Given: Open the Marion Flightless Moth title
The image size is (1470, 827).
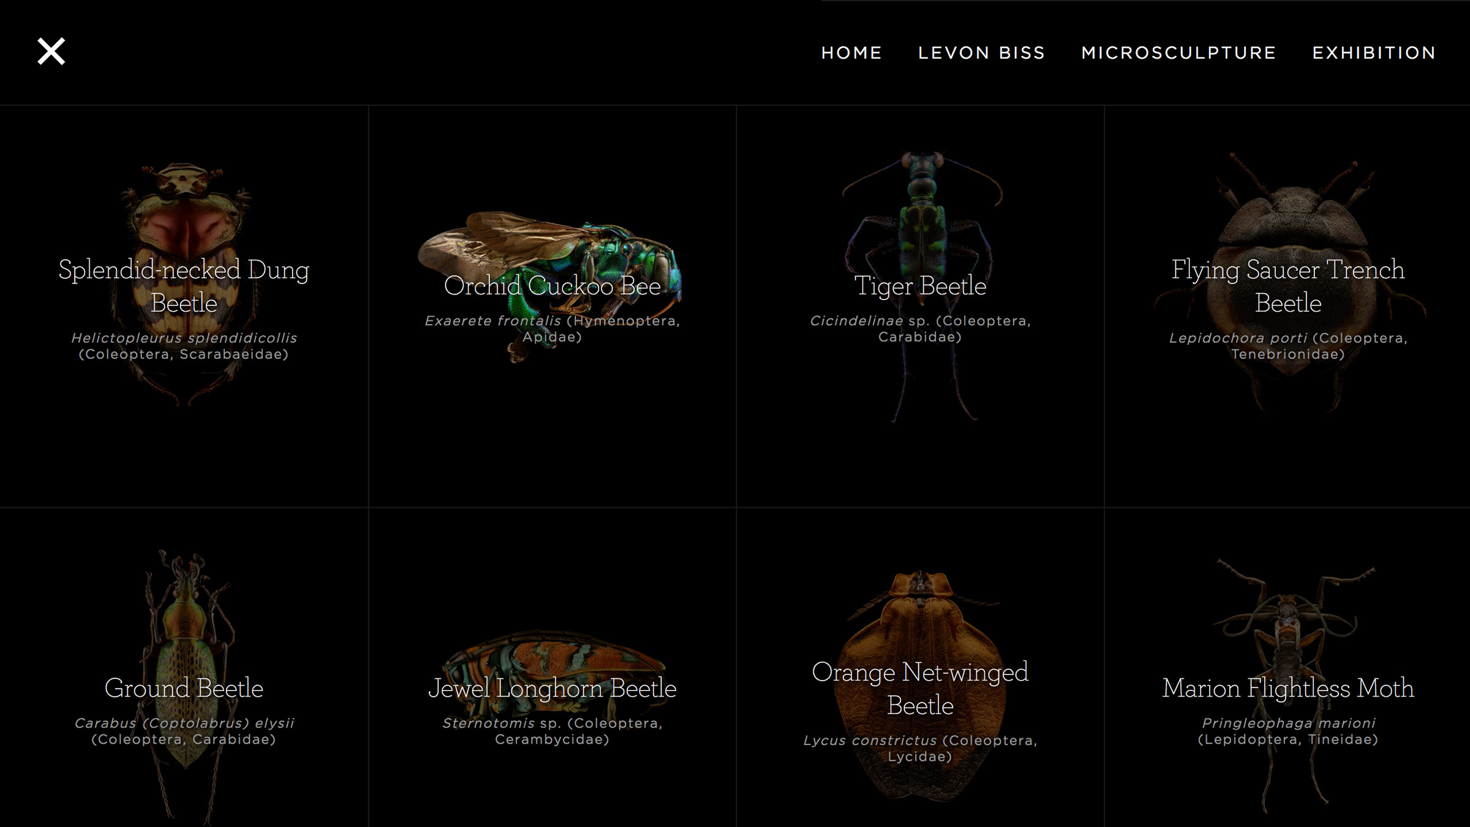Looking at the screenshot, I should click(1287, 689).
